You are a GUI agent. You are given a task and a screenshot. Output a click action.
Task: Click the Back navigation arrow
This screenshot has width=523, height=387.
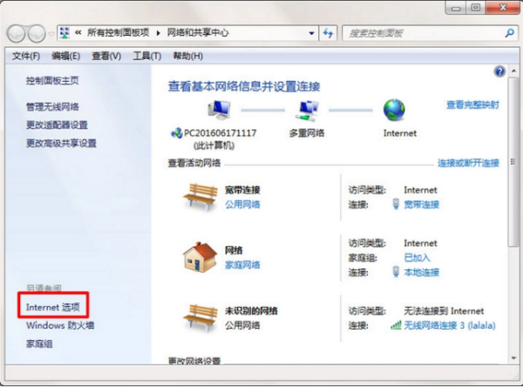pyautogui.click(x=16, y=33)
